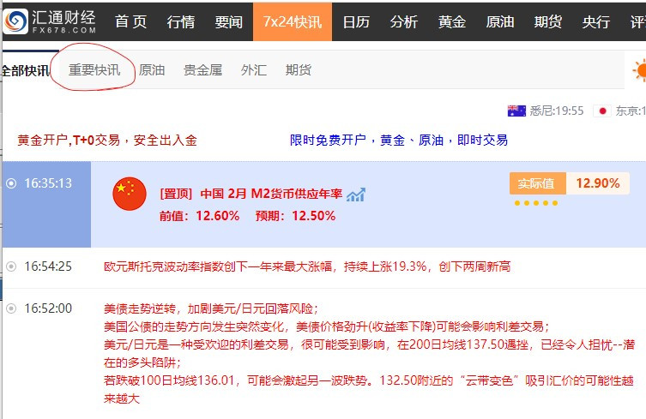Click the five-dot importance rating
The image size is (646, 419).
click(536, 203)
